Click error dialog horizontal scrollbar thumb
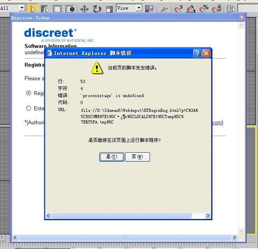The height and width of the screenshot is (249, 258). click(x=122, y=215)
